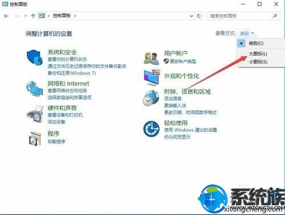Click 选择家庭组和共享选项 link
The height and width of the screenshot is (215, 285).
point(70,98)
